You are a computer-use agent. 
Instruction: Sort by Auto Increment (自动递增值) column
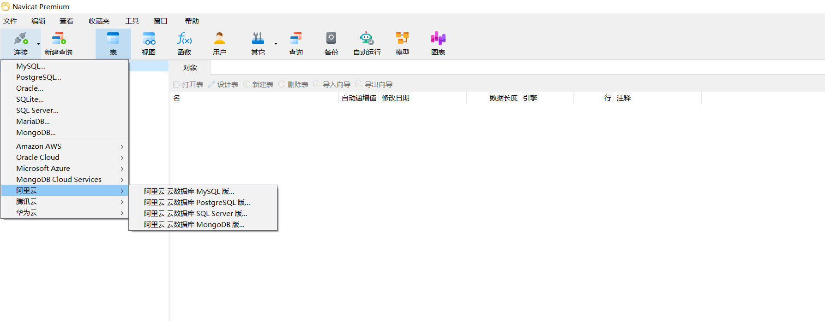(x=359, y=98)
